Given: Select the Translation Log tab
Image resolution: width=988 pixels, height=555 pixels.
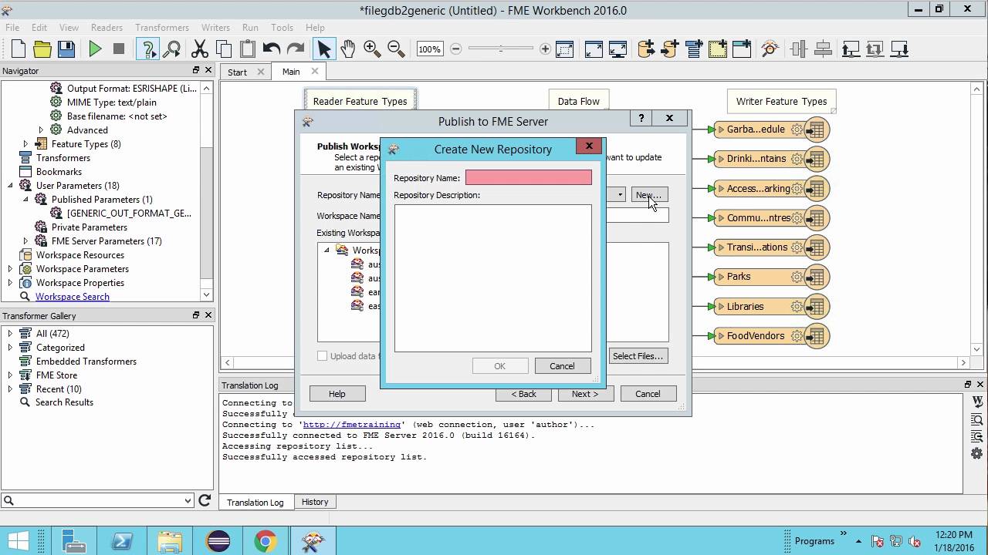Looking at the screenshot, I should (x=255, y=503).
